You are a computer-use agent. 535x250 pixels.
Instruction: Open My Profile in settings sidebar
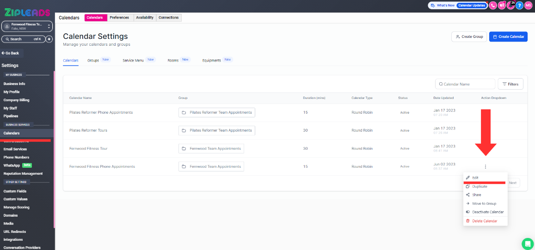click(x=12, y=92)
